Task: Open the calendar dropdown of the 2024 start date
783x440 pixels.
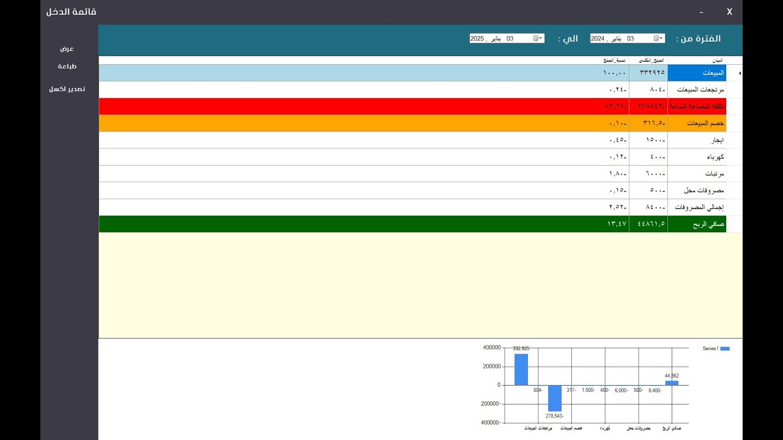Action: pos(658,38)
